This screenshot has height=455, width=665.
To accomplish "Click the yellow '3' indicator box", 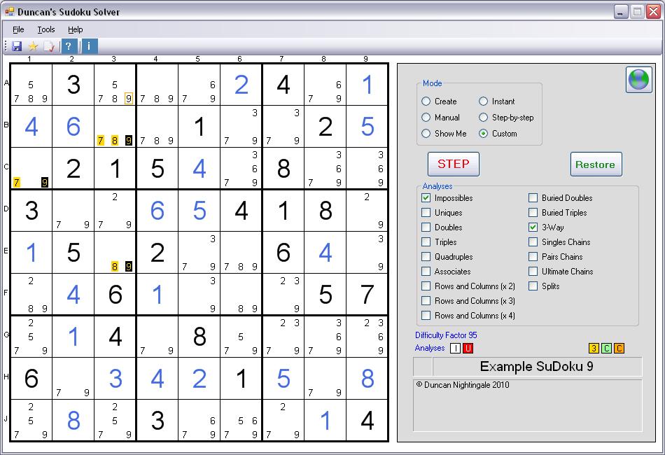I will [594, 348].
